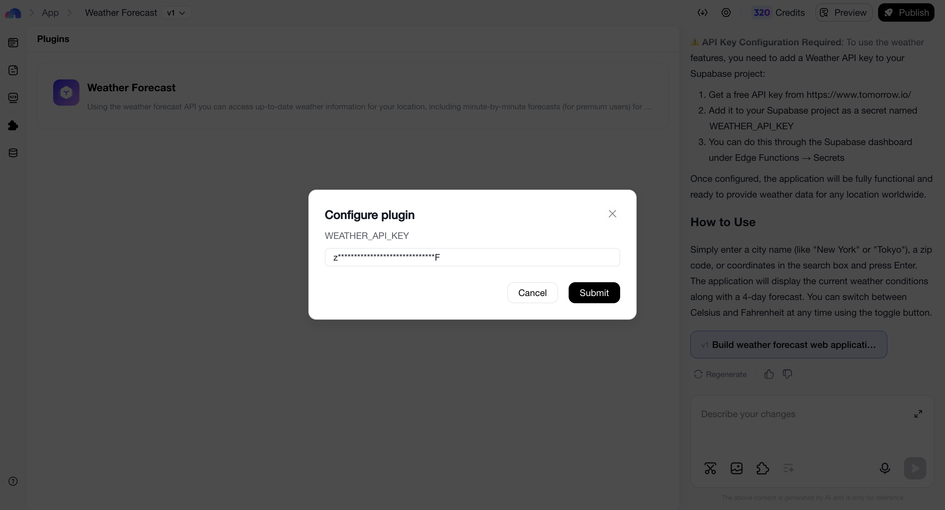Viewport: 945px width, 510px height.
Task: Click Regenerate response
Action: 720,374
